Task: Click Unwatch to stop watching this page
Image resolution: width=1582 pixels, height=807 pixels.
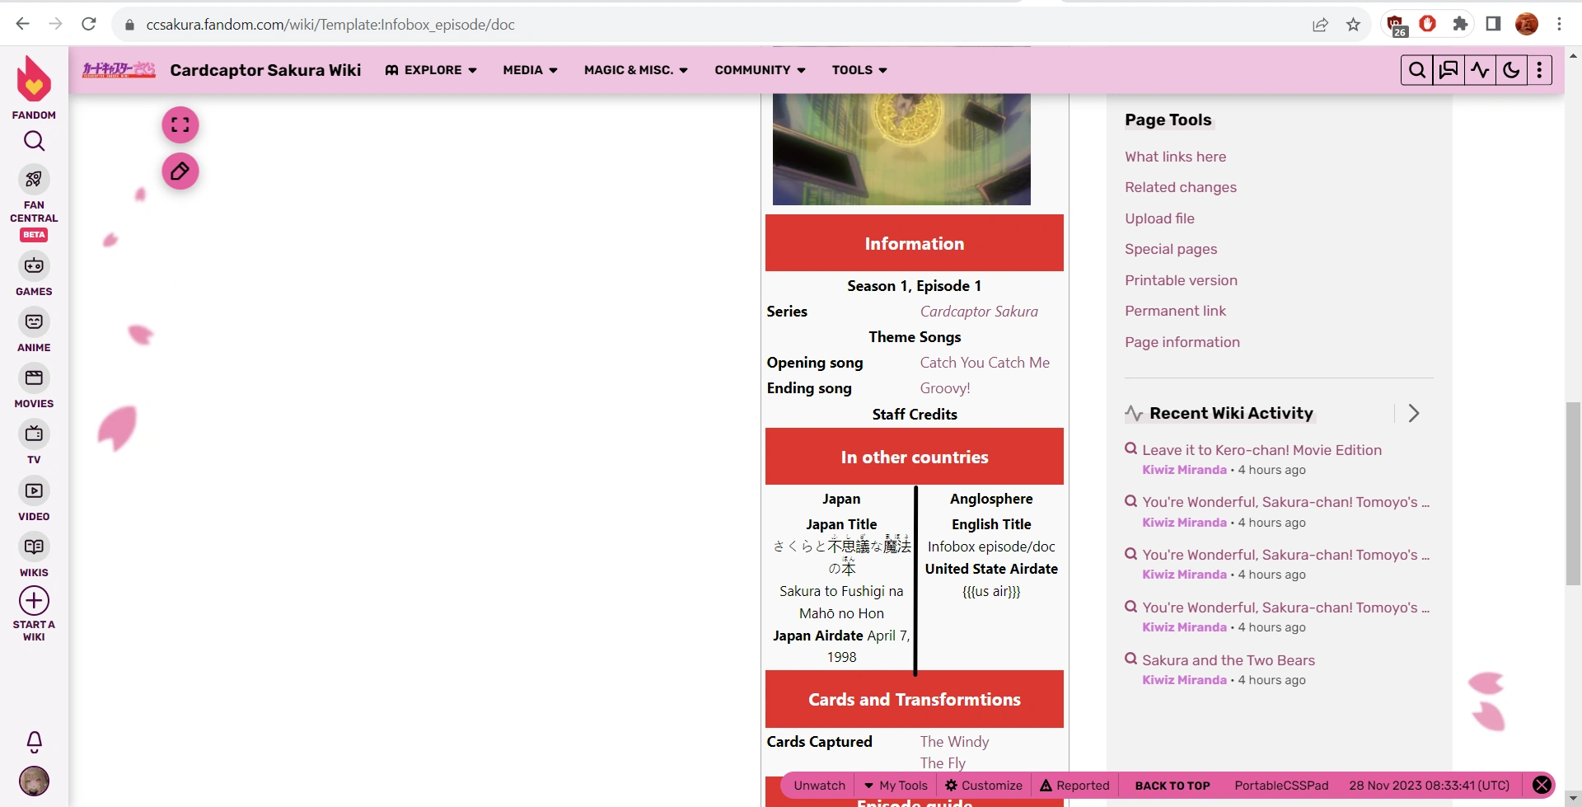Action: (x=818, y=785)
